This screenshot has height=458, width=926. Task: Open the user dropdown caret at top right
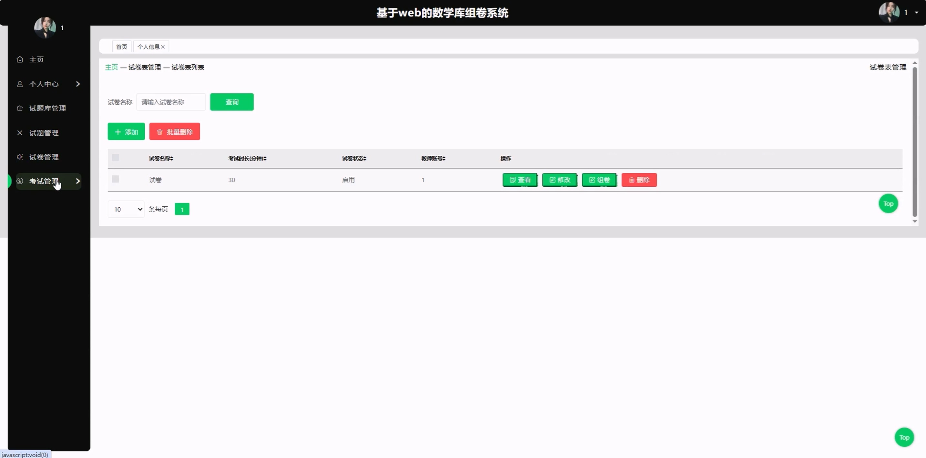[917, 13]
